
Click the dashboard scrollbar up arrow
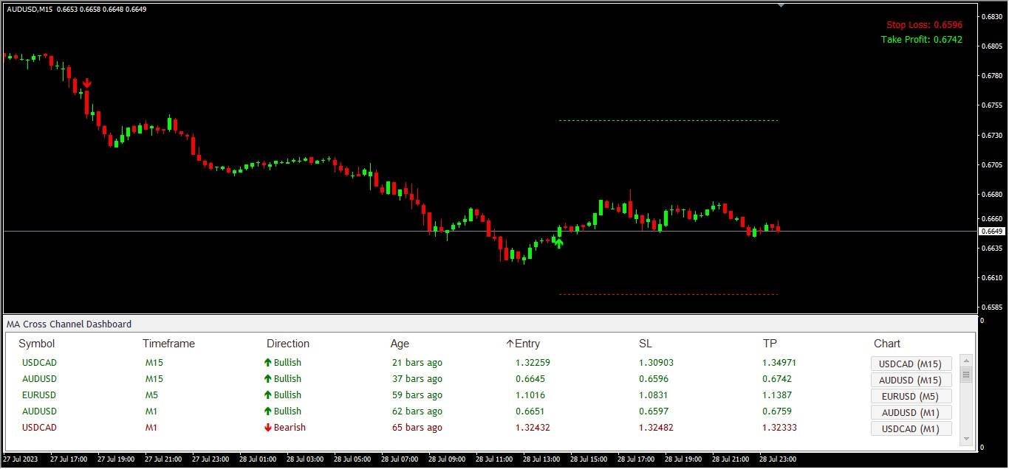(x=965, y=360)
